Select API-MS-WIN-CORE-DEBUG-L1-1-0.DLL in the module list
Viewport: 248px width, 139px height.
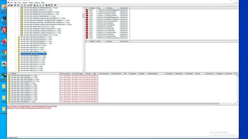[23, 102]
